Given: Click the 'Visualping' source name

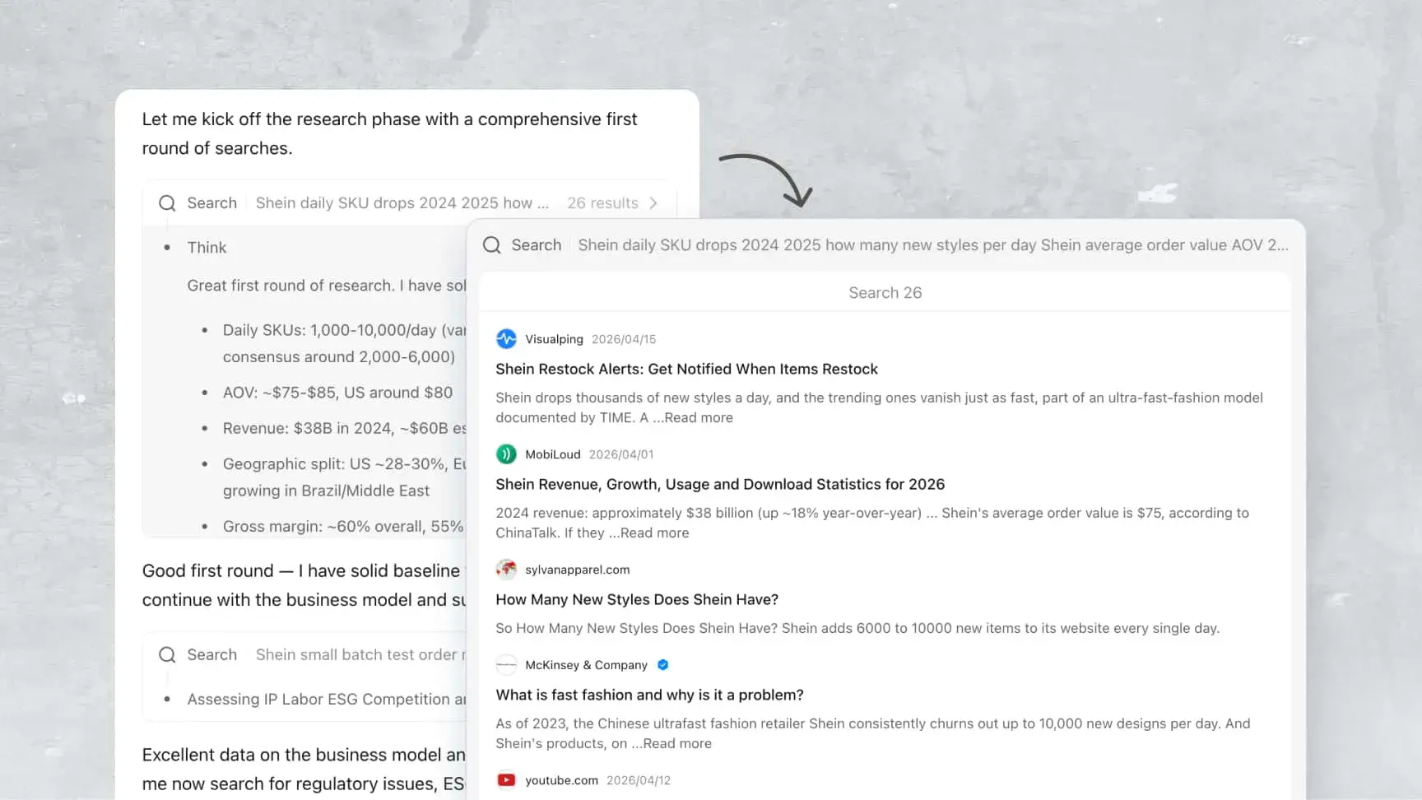Looking at the screenshot, I should 554,339.
